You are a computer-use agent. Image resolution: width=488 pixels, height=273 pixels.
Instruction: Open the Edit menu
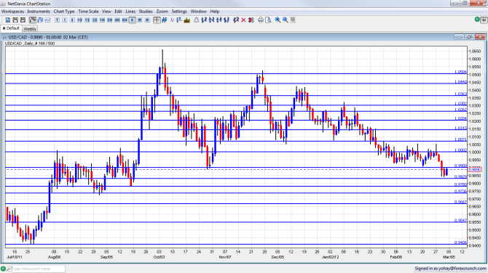(118, 12)
